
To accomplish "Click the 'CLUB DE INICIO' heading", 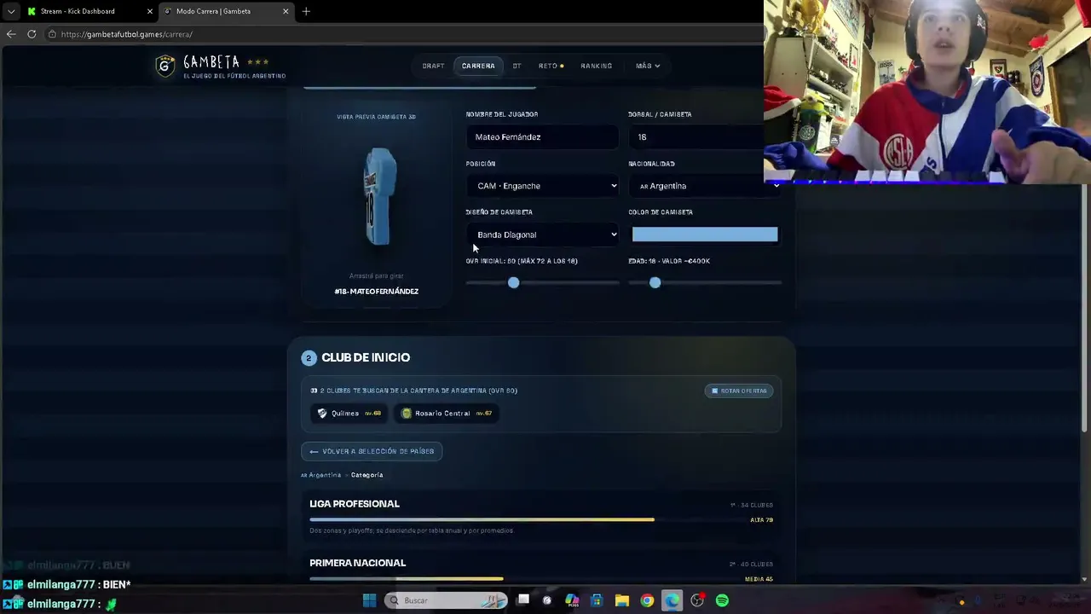I will click(x=366, y=357).
